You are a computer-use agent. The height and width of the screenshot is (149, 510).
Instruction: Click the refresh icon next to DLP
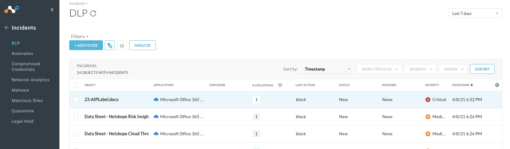tap(93, 13)
